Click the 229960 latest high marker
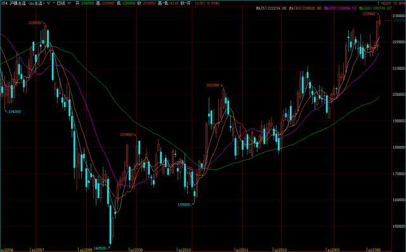 tap(369, 14)
